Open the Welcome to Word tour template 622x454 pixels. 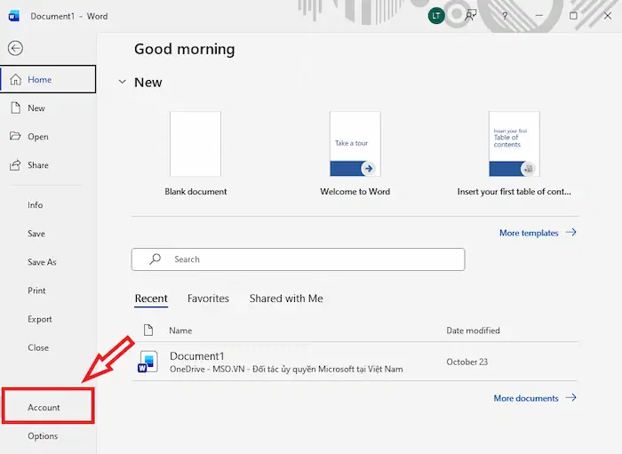point(355,144)
